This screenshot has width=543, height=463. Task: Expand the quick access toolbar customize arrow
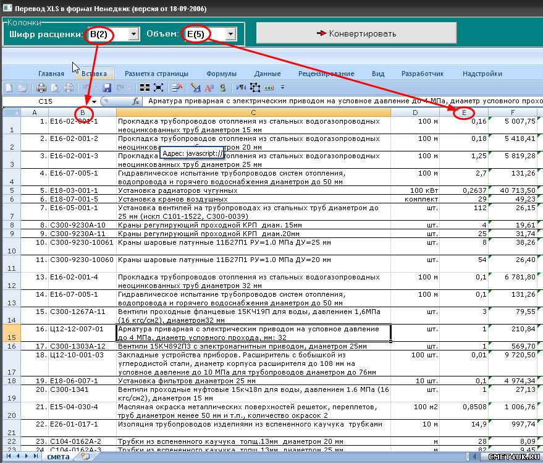click(x=282, y=88)
